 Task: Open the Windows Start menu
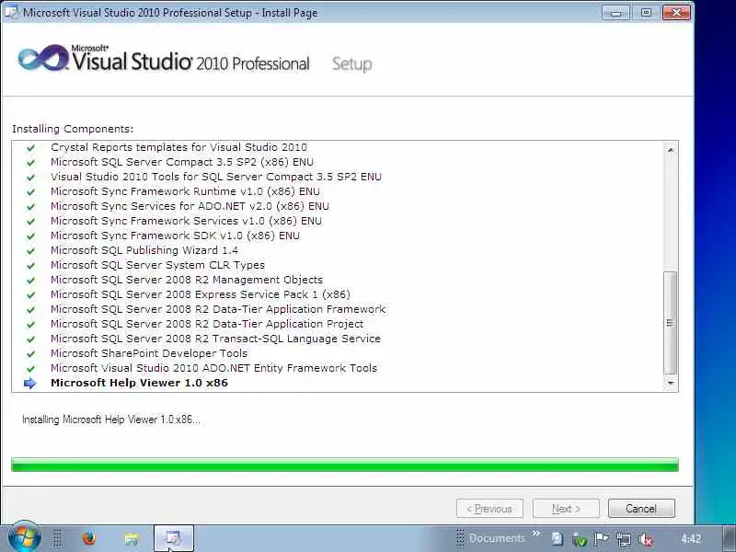[x=24, y=537]
